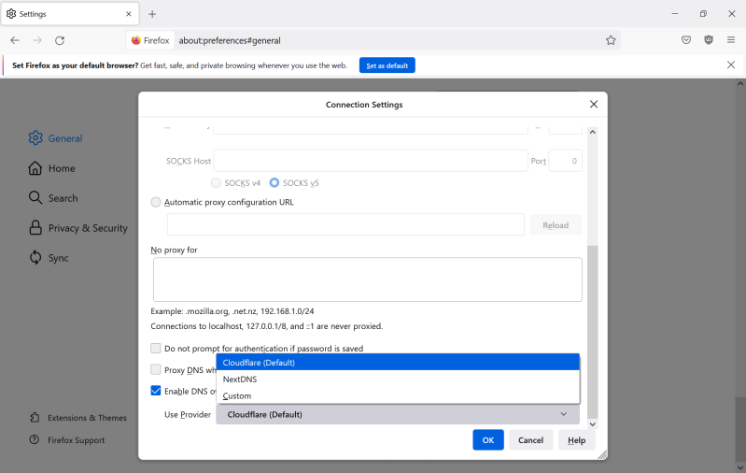Open the Help button

point(576,440)
